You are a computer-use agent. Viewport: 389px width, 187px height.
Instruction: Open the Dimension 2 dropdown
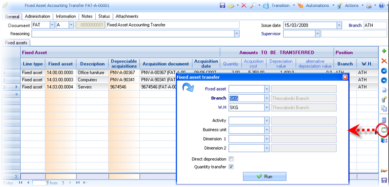267,148
